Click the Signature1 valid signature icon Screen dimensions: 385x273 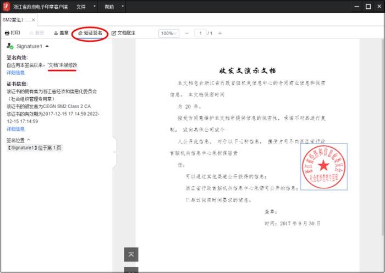(x=10, y=46)
